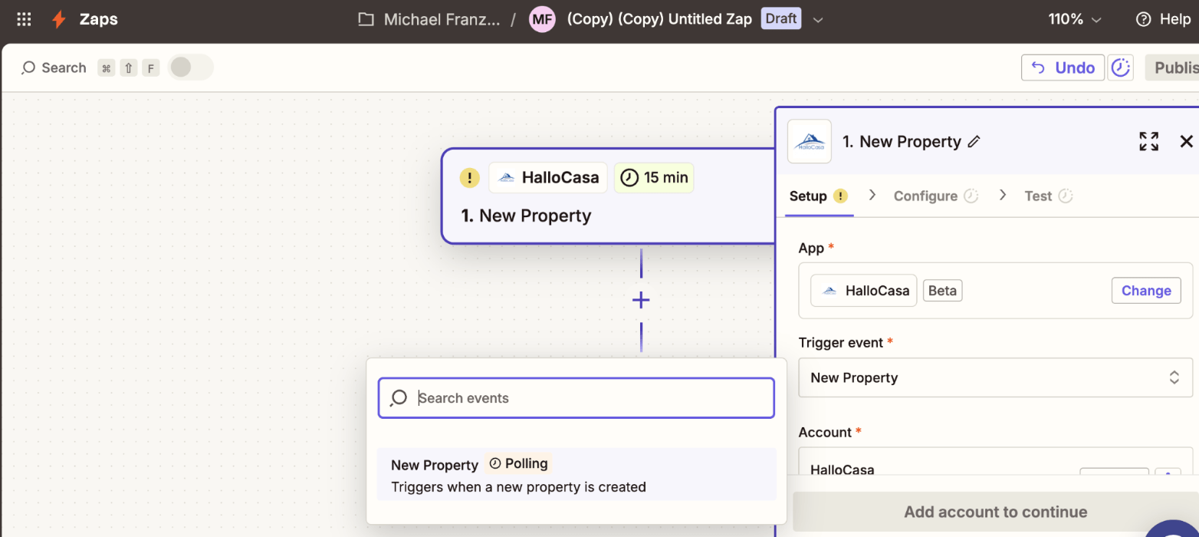Click the HalloCasa app chip in App field
The width and height of the screenshot is (1199, 537).
pos(864,291)
